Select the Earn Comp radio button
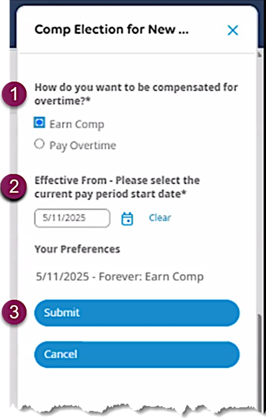 point(39,123)
